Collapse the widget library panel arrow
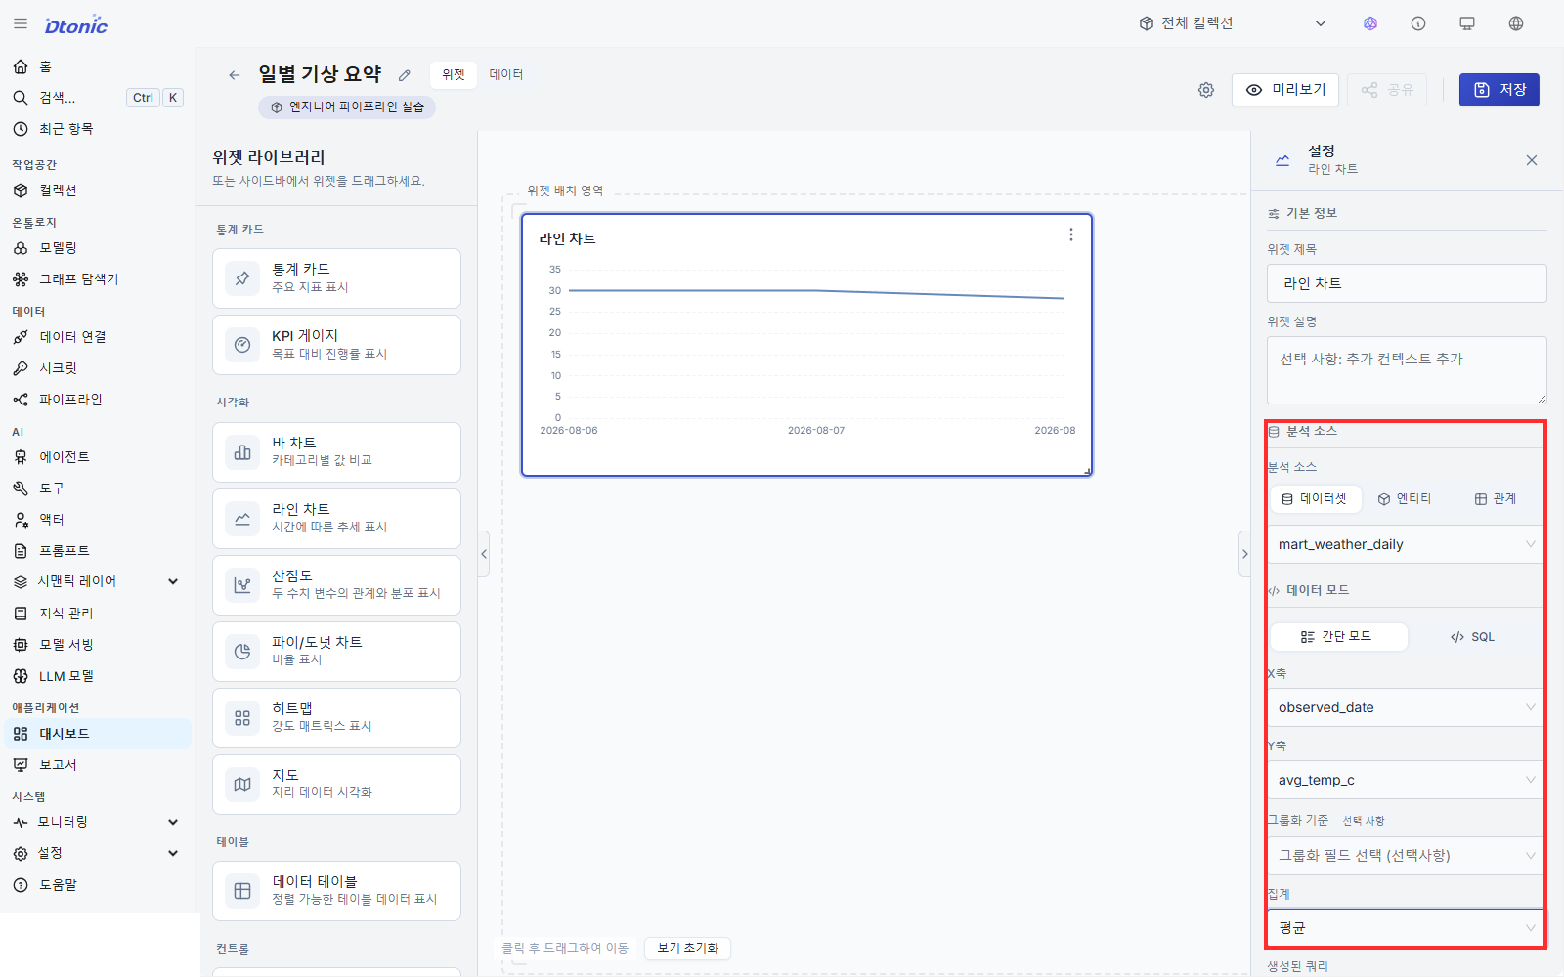Image resolution: width=1564 pixels, height=977 pixels. tap(484, 554)
